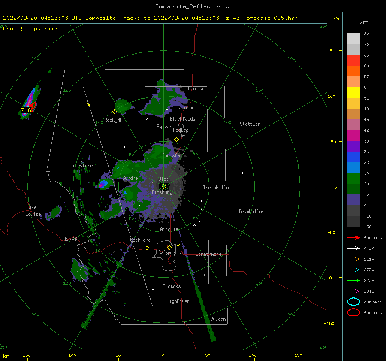386x361 pixels.
Task: Click the 'Lake Louise' map label
Action: 33,211
